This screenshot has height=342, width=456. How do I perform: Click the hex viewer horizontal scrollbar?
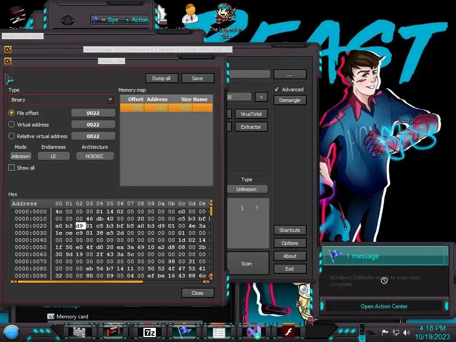[x=110, y=281]
